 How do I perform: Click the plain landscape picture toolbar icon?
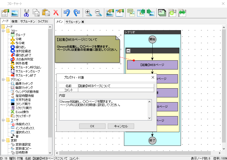[15, 13]
